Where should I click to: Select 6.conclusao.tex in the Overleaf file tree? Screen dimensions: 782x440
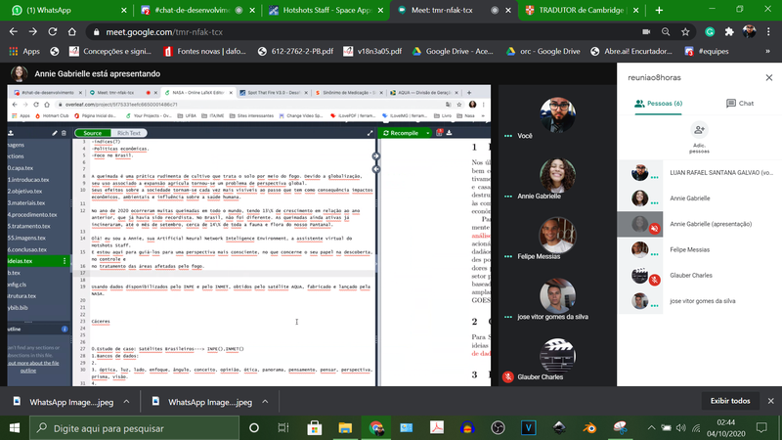coord(27,249)
